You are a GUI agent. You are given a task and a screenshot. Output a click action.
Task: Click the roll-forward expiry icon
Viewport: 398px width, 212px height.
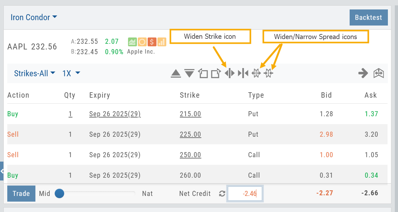click(216, 73)
